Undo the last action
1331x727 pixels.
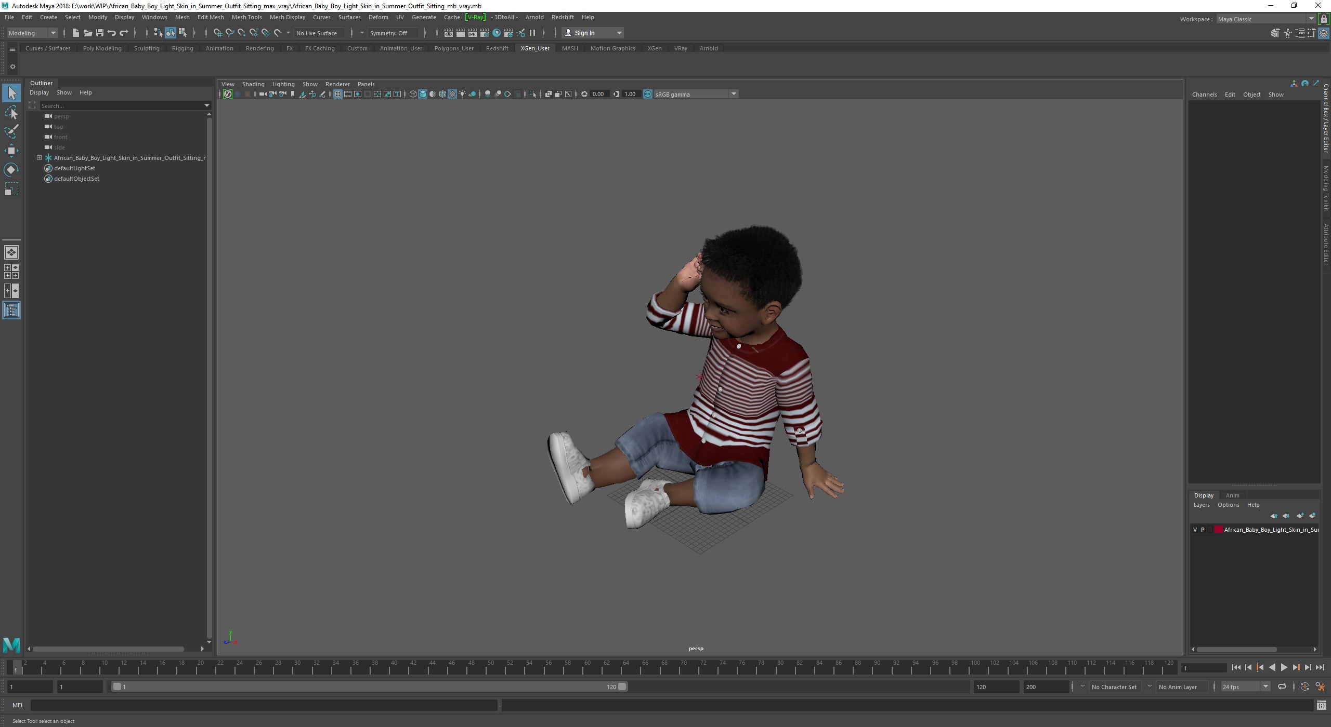pyautogui.click(x=111, y=33)
